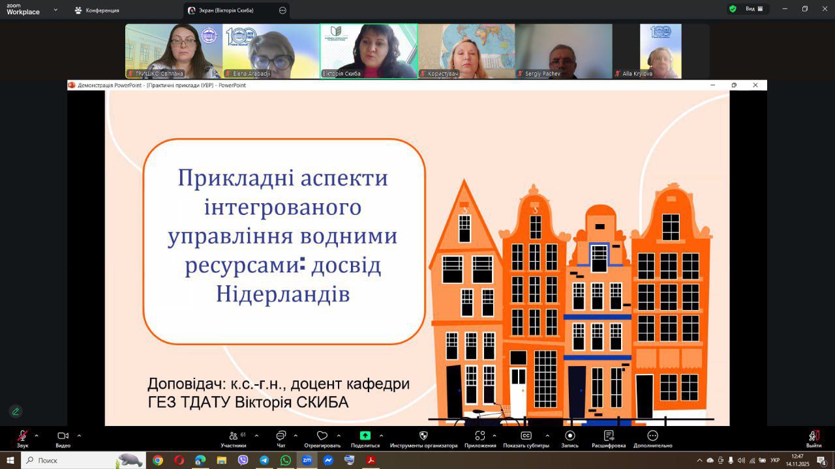Open the Windows Start menu
This screenshot has height=469, width=835.
[x=10, y=460]
